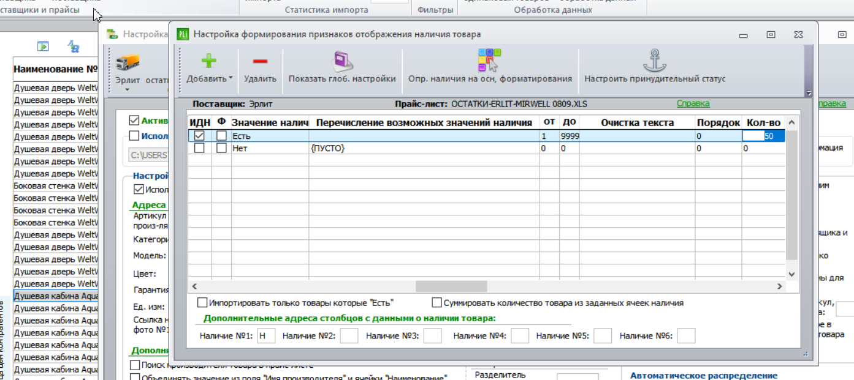854x380 pixels.
Task: Check the Ф checkbox in Есть row
Action: point(221,136)
